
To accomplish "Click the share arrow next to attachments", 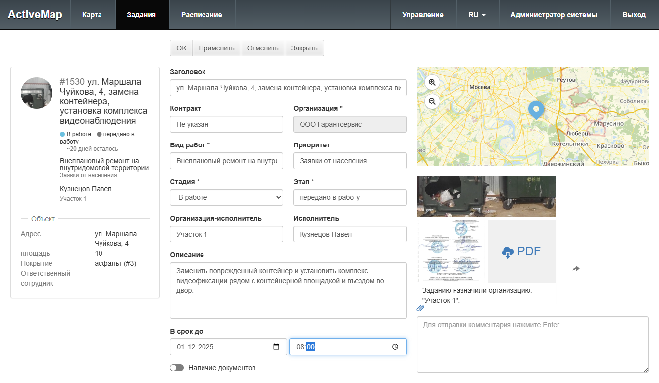I will 576,269.
